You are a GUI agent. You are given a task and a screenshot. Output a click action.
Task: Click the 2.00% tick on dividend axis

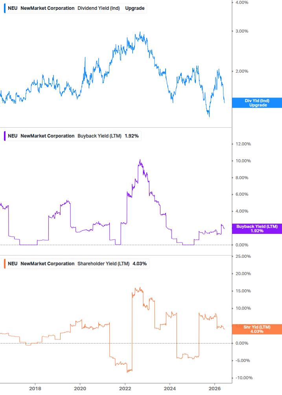[x=242, y=71]
